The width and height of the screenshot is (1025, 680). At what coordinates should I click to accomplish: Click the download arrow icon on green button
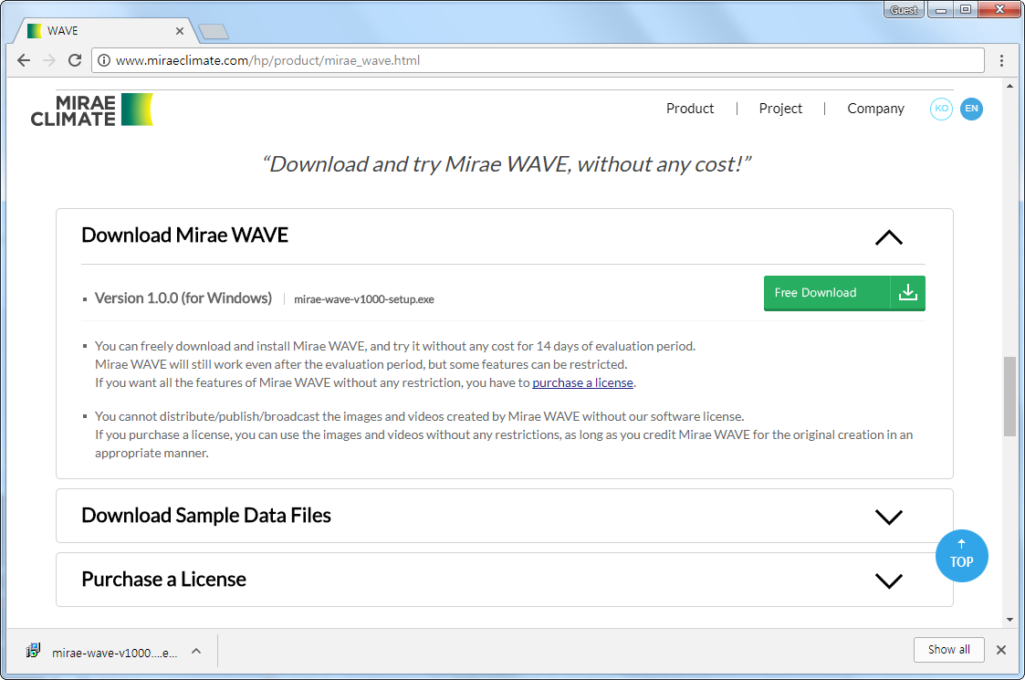pyautogui.click(x=907, y=293)
